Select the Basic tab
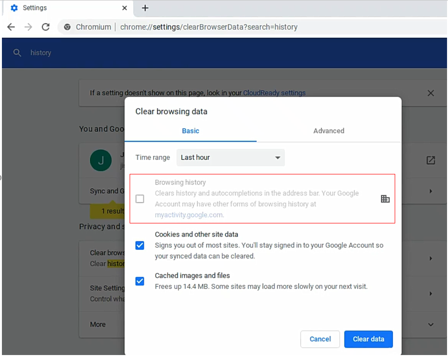Image resolution: width=448 pixels, height=356 pixels. click(190, 131)
